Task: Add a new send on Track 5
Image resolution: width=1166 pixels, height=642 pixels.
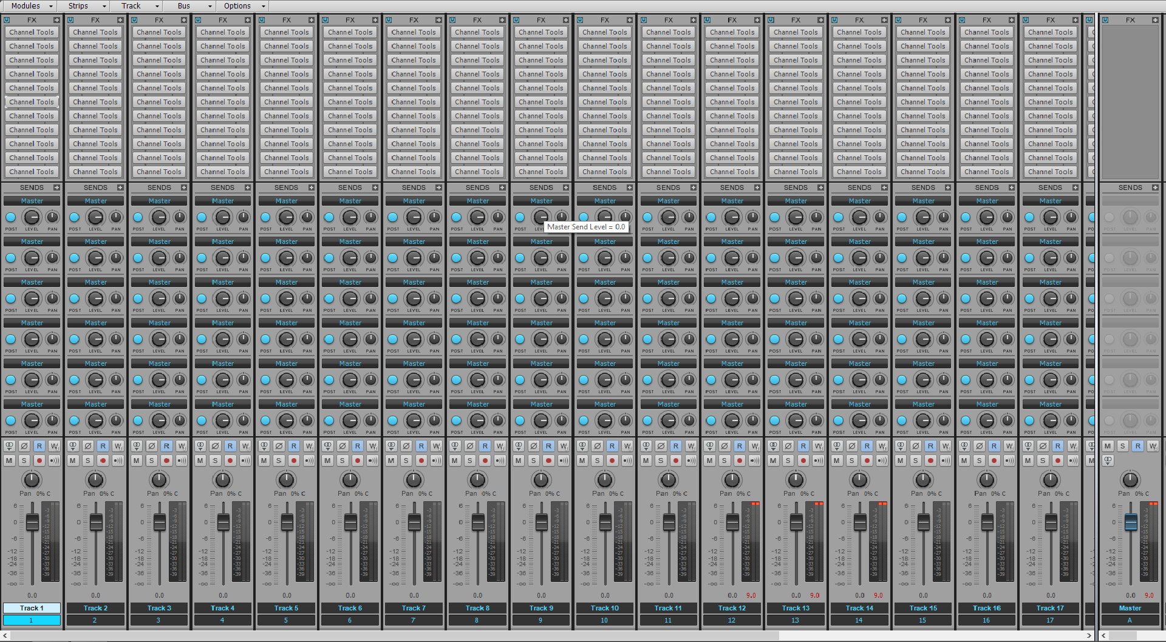Action: (311, 188)
